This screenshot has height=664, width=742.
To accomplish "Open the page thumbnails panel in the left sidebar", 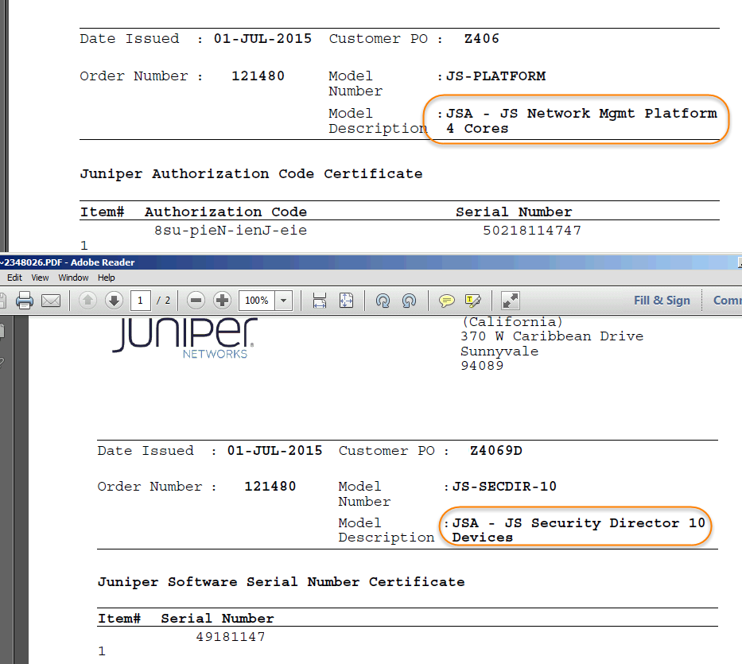I will 2,331.
